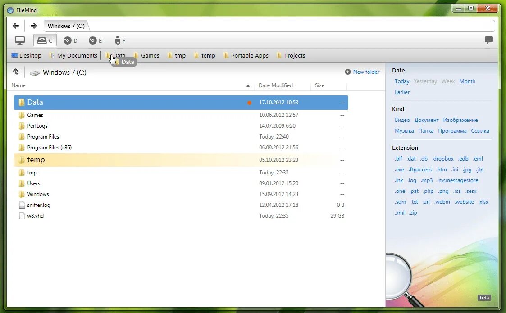
Task: Filter by .php extension
Action: click(x=428, y=191)
